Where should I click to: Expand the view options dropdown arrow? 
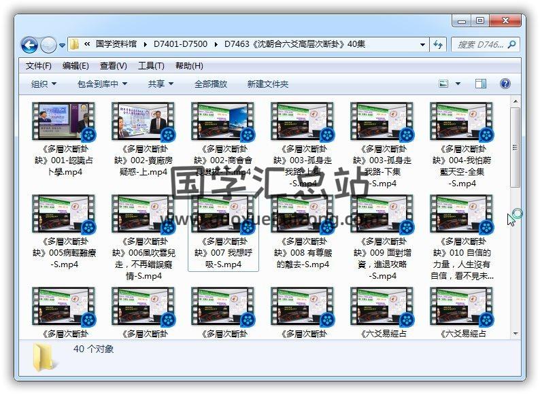click(x=458, y=84)
